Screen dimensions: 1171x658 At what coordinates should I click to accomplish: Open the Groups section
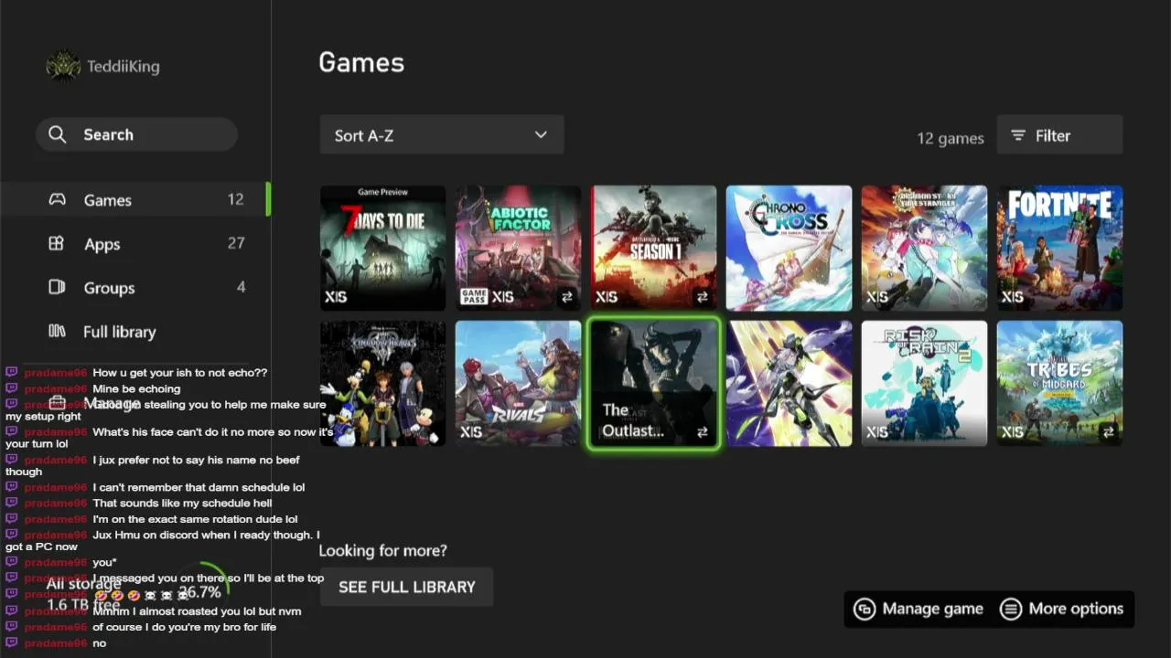(x=135, y=287)
